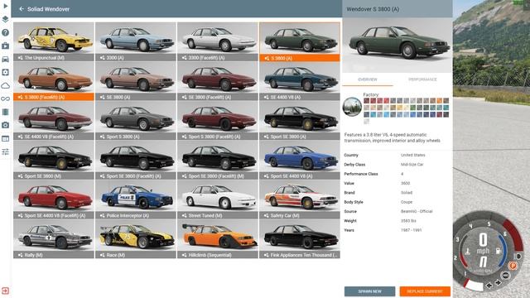Click the striped film strip sidebar icon

click(x=6, y=112)
